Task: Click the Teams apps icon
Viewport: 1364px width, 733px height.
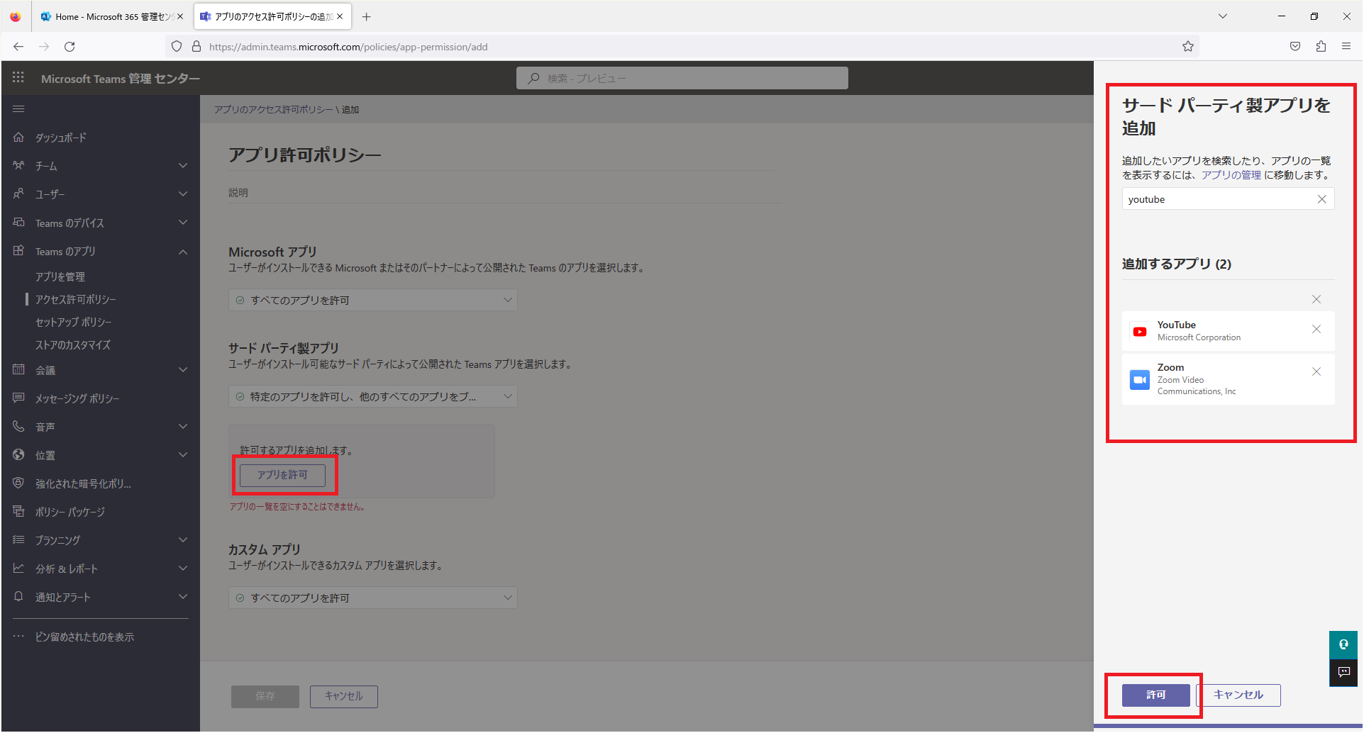Action: coord(18,251)
